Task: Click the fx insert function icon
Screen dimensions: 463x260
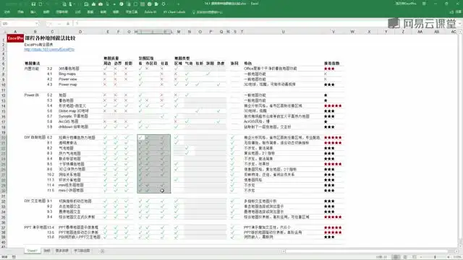Action: pos(68,24)
